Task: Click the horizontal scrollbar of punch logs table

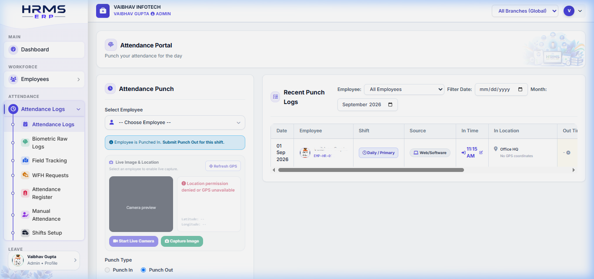Action: click(371, 170)
